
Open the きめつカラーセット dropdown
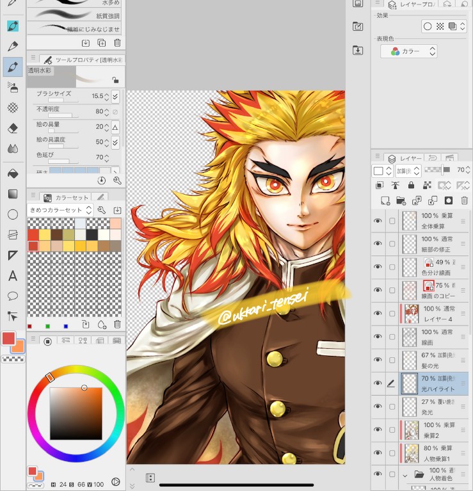pos(60,210)
